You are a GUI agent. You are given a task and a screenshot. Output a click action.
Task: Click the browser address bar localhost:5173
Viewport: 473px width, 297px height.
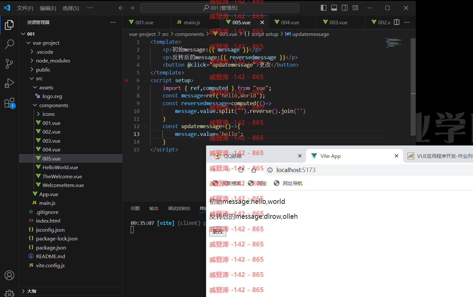coord(369,170)
